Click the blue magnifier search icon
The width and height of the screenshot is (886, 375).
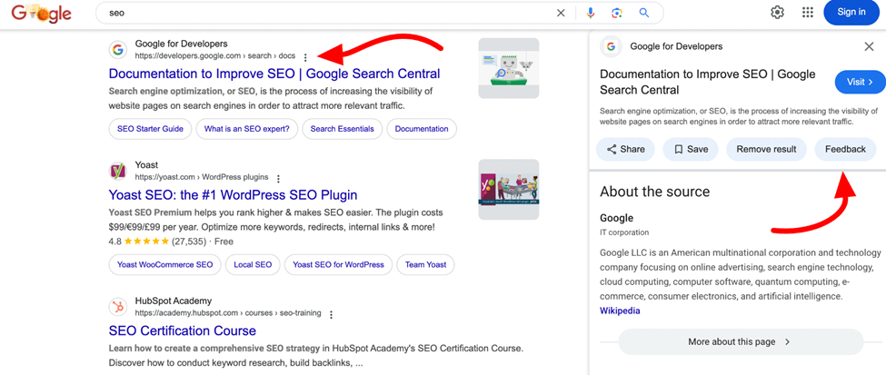tap(643, 13)
